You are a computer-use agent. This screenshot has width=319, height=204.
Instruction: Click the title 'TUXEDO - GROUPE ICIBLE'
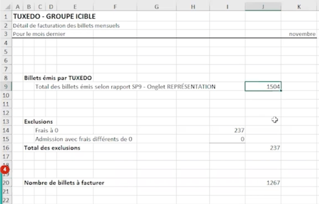point(54,16)
